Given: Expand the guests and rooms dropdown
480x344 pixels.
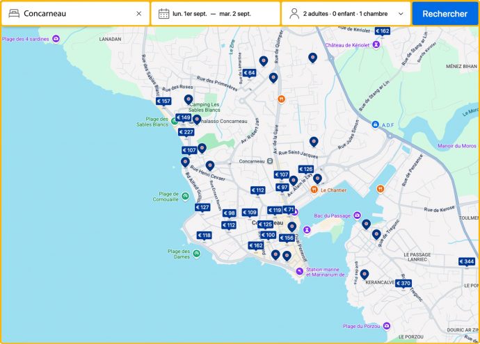Looking at the screenshot, I should [x=401, y=14].
